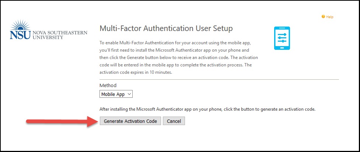360x152 pixels.
Task: Cancel the multi-factor setup
Action: [x=174, y=121]
